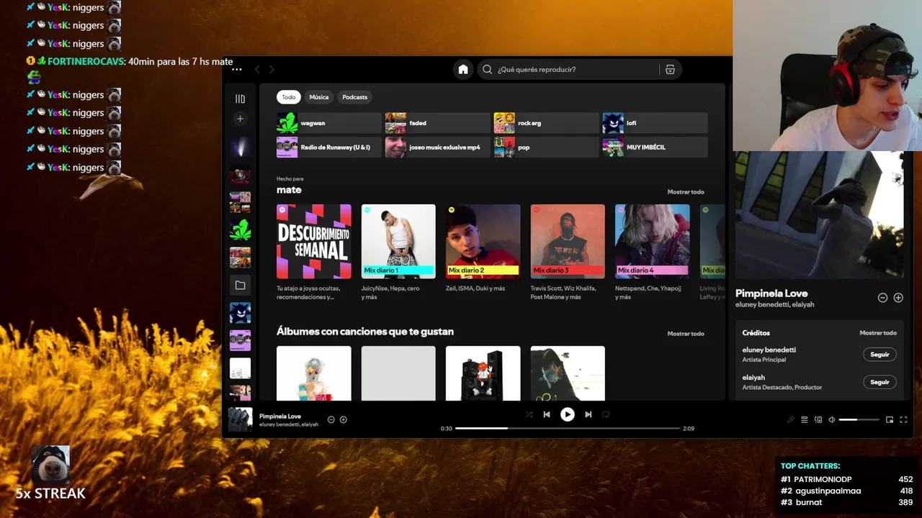Image resolution: width=922 pixels, height=518 pixels.
Task: Open joseo music exlusive mp4 playlist
Action: pos(438,147)
